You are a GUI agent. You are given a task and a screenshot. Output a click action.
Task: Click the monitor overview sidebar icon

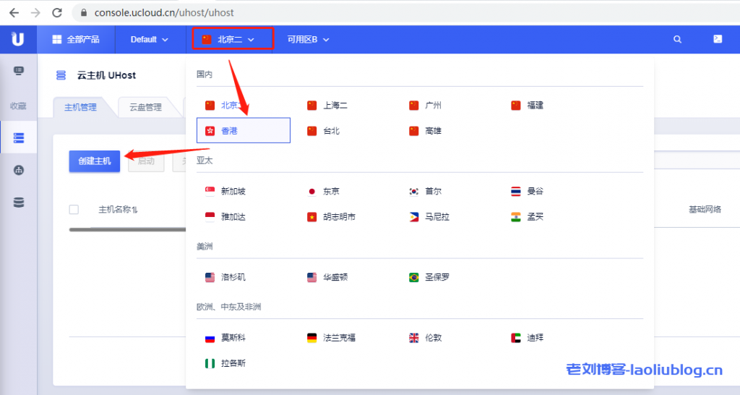tap(19, 71)
